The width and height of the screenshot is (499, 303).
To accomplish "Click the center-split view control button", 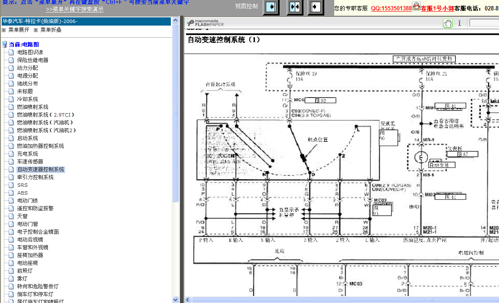I will pyautogui.click(x=294, y=7).
